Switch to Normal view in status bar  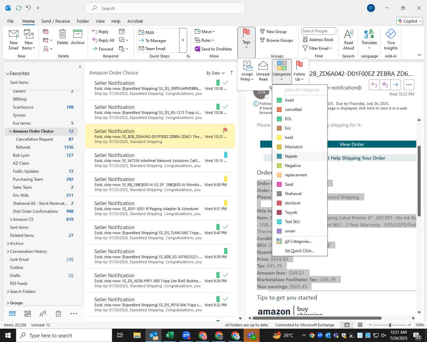pyautogui.click(x=347, y=325)
